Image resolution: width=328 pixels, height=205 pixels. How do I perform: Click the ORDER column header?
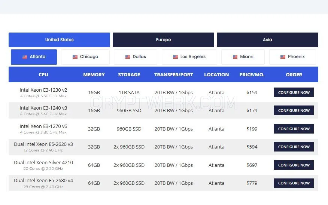click(x=294, y=74)
